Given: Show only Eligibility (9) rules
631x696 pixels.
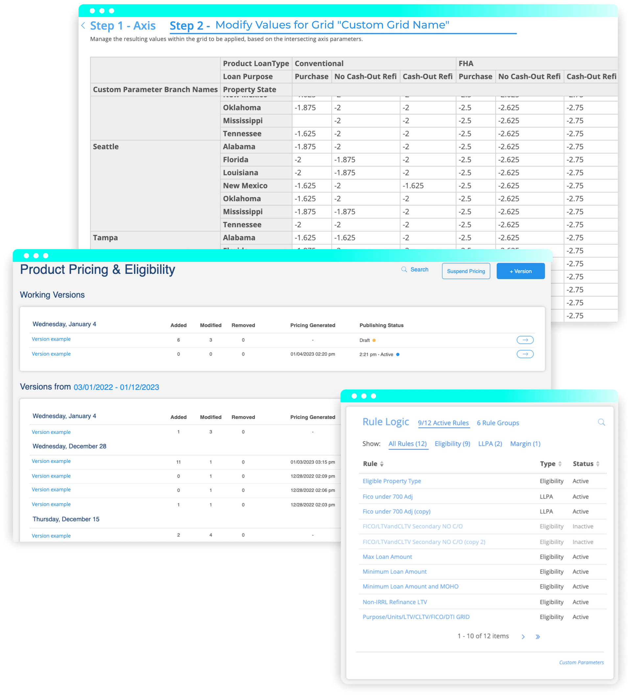Looking at the screenshot, I should pos(452,444).
